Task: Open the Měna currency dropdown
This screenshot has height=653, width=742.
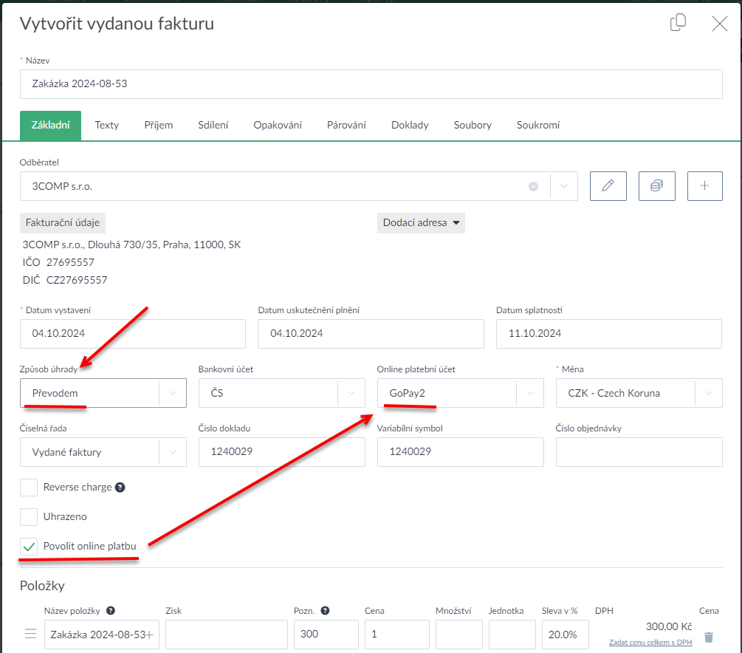Action: click(709, 394)
